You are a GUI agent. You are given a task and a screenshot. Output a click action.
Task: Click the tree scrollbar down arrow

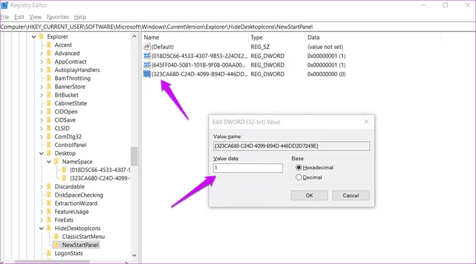pyautogui.click(x=134, y=255)
